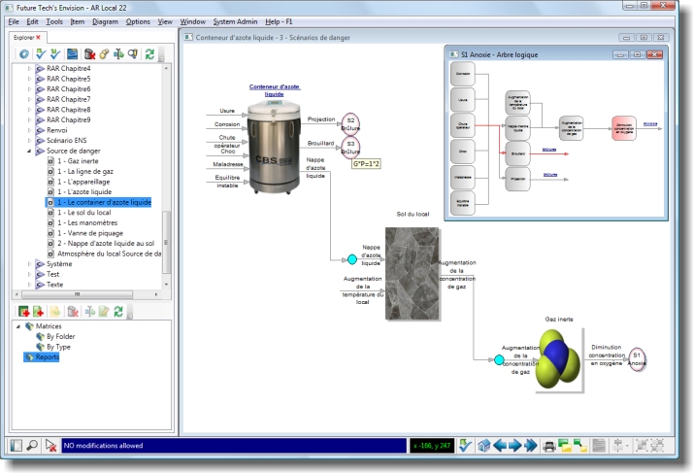The height and width of the screenshot is (473, 693).
Task: Click the green refresh icon in lower panel toolbar
Action: pos(118,312)
